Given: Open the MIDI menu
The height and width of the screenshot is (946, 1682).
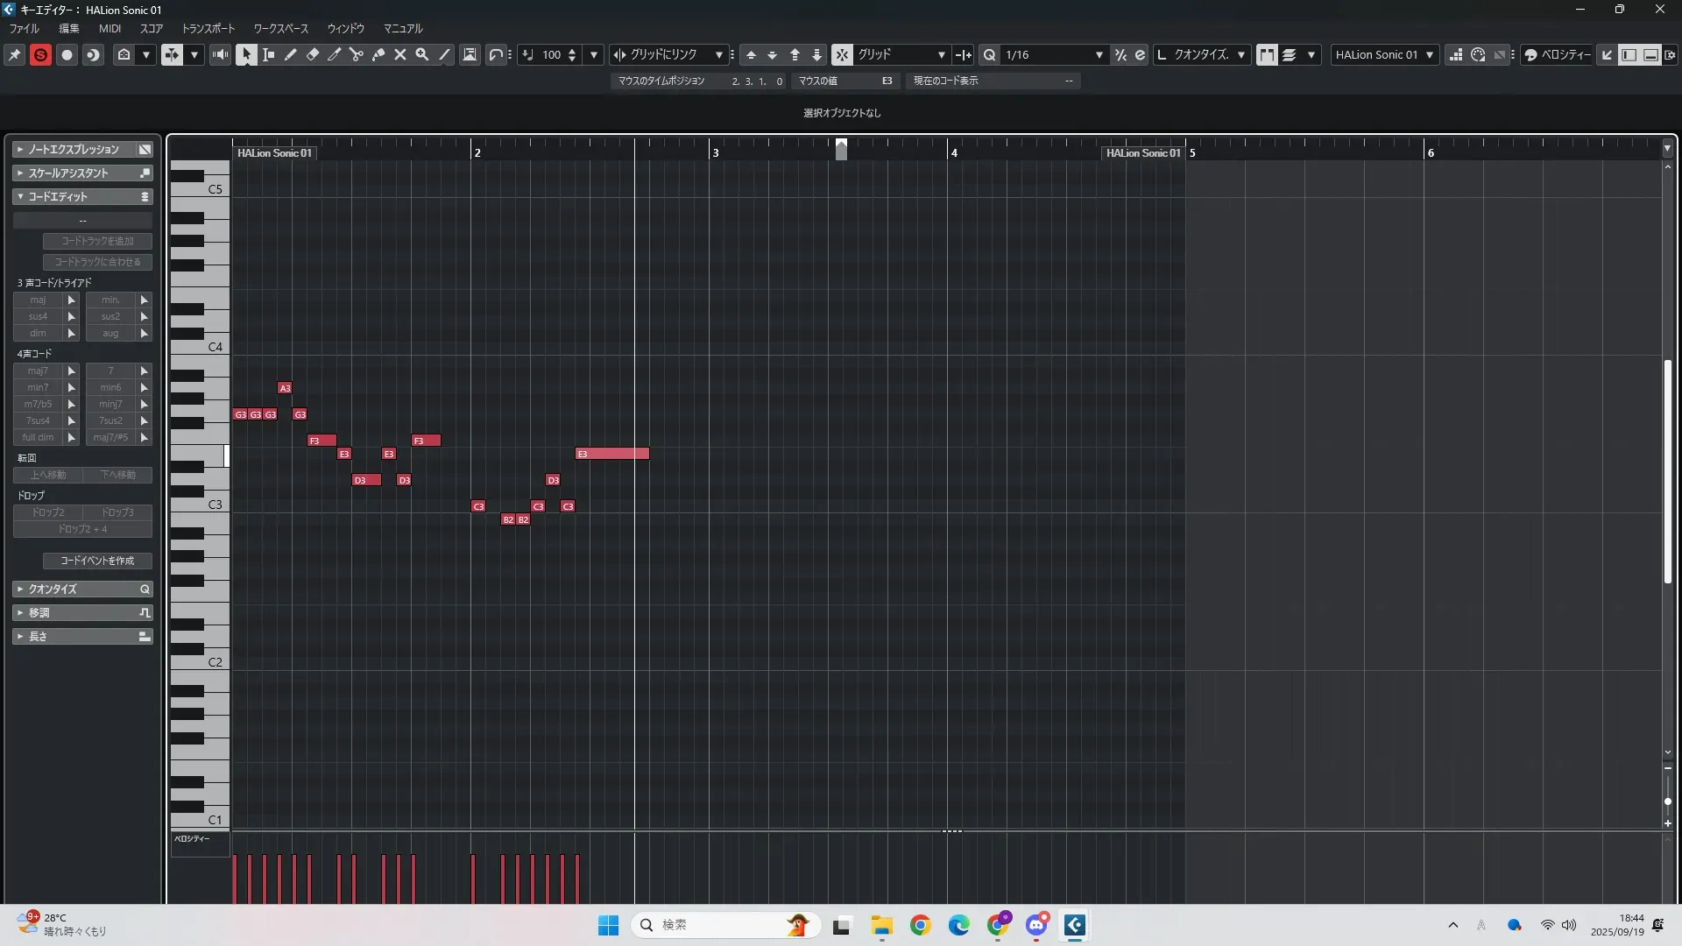Looking at the screenshot, I should point(110,28).
